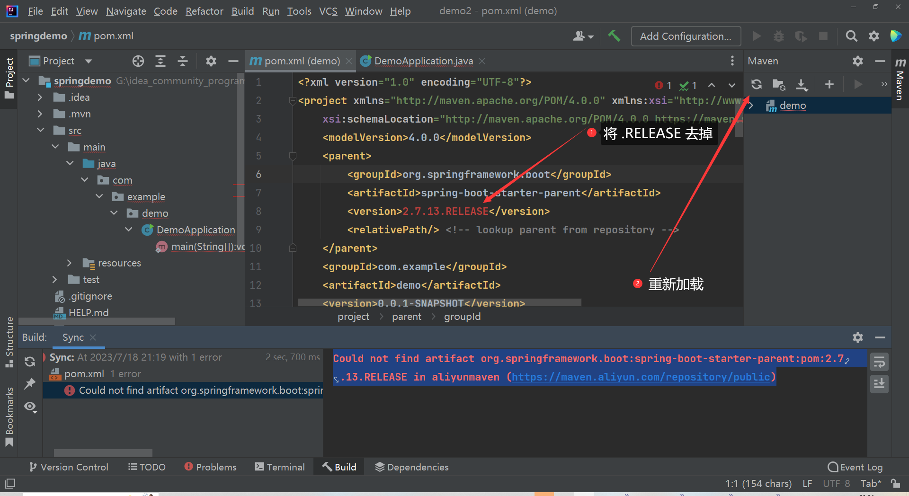Hide the Project panel with minus icon

[x=233, y=61]
